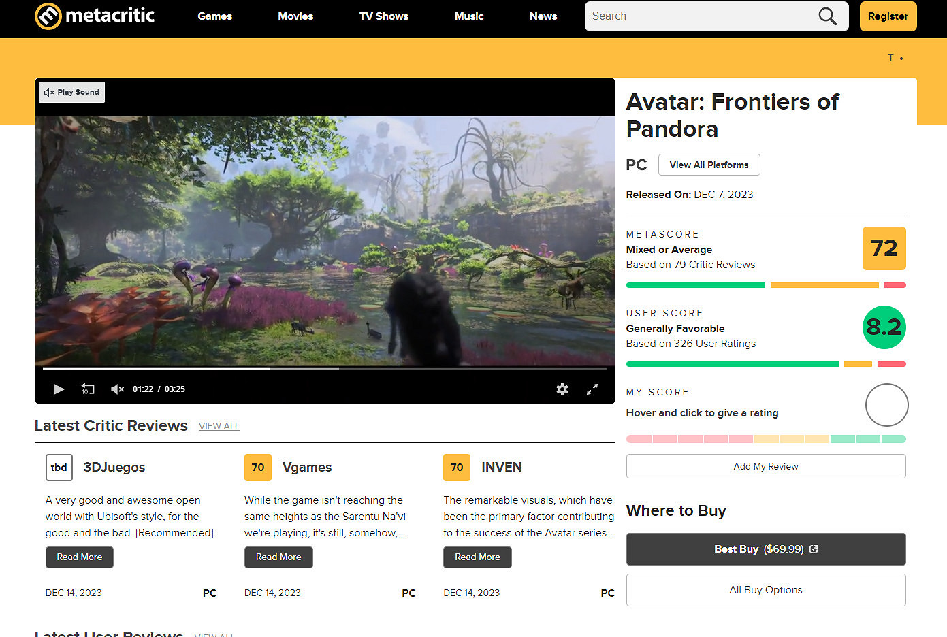Toggle Play Sound on video
The image size is (947, 637).
tap(72, 93)
